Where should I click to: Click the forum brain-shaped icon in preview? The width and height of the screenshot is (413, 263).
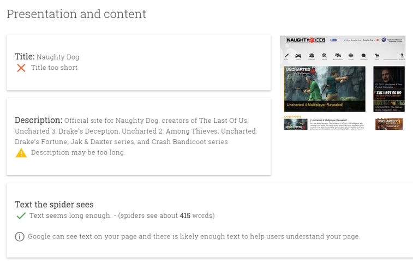pos(351,55)
